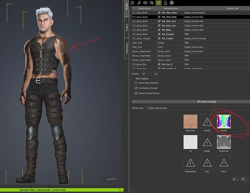Click the load texture icon button
The width and height of the screenshot is (250, 193).
pos(235,179)
